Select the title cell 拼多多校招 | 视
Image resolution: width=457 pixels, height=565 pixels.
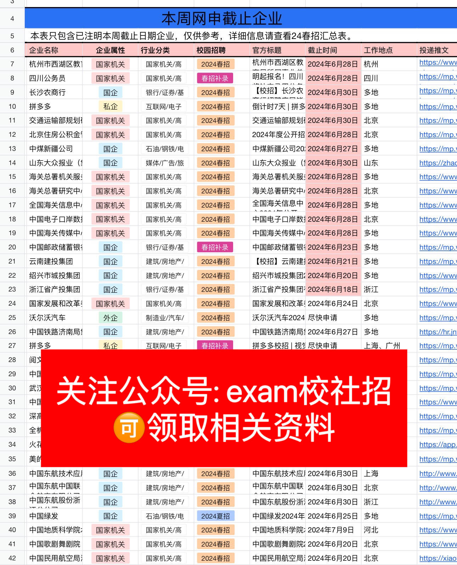point(277,345)
